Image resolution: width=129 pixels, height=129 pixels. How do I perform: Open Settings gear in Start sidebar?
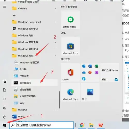click(x=5, y=108)
